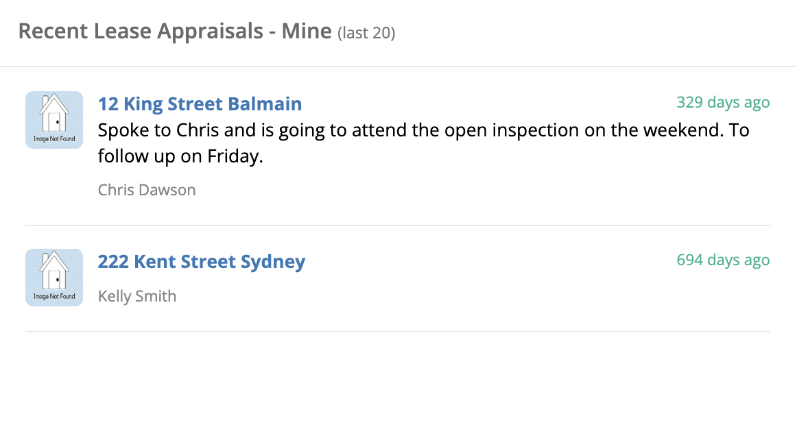Open the 222 Kent Street Sydney appraisal

(x=201, y=261)
